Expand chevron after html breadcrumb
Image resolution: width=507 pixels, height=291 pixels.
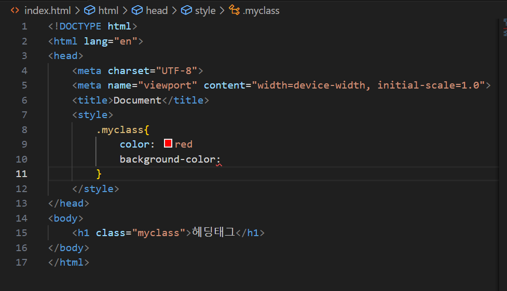(125, 11)
